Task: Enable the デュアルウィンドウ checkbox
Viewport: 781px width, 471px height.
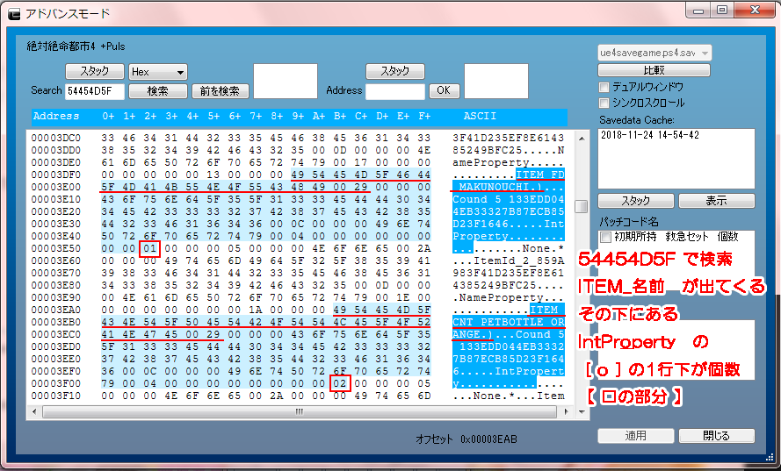Action: tap(604, 87)
